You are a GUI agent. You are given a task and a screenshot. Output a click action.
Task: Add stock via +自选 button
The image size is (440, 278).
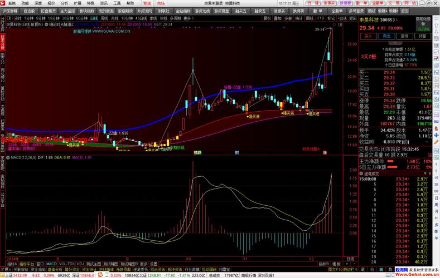tap(342, 18)
